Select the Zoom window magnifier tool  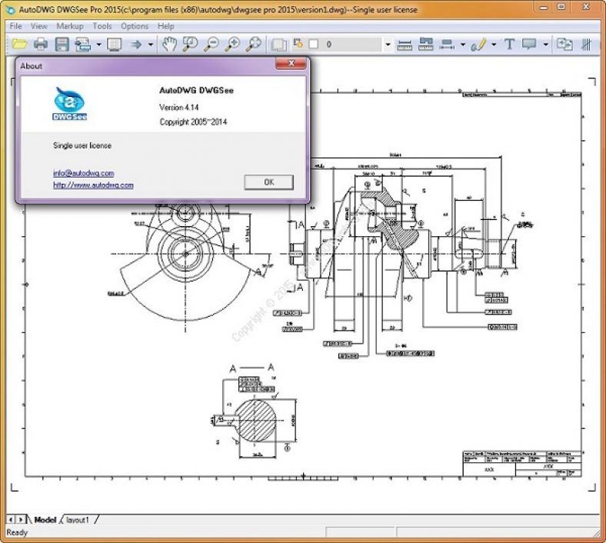click(x=190, y=44)
